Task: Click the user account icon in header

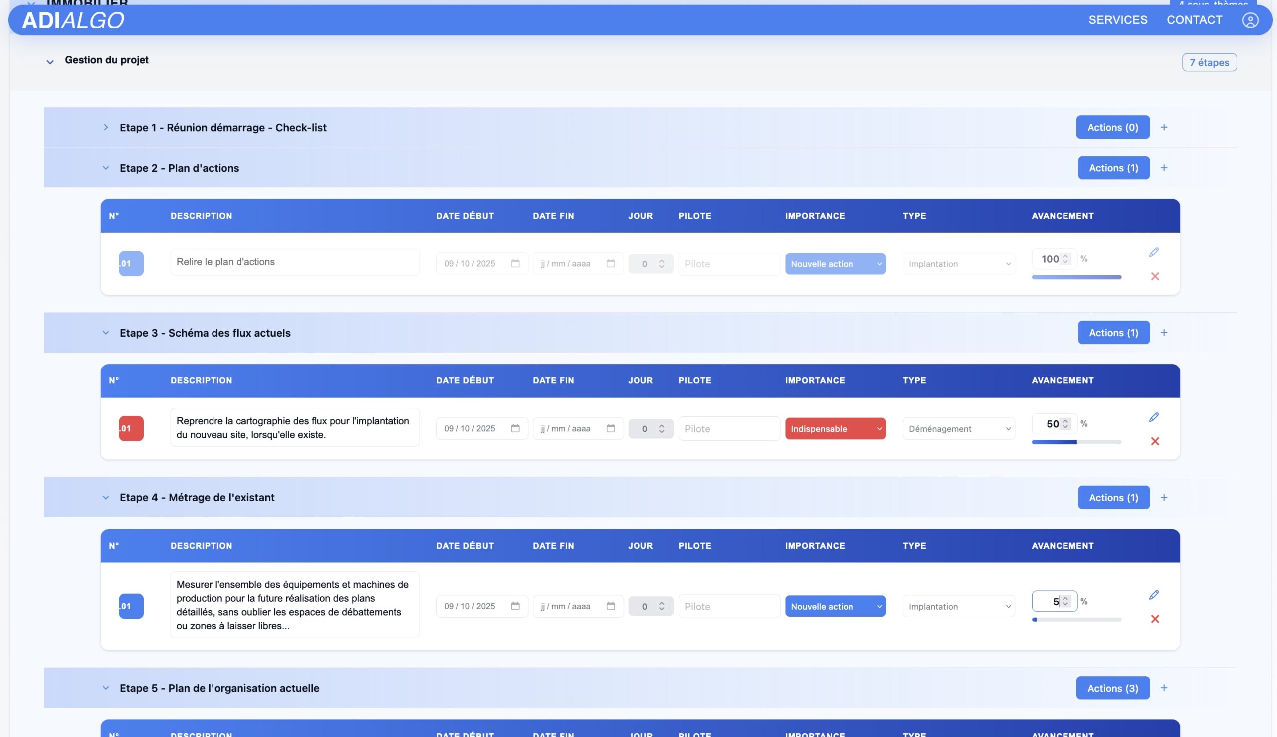Action: click(x=1249, y=20)
